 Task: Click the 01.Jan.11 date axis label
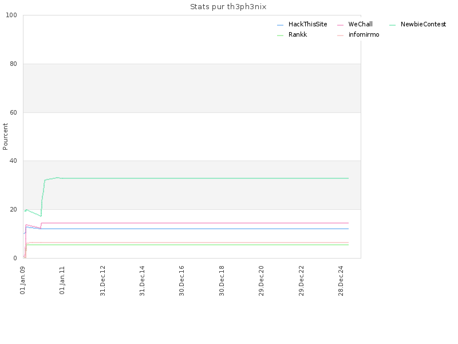62,280
